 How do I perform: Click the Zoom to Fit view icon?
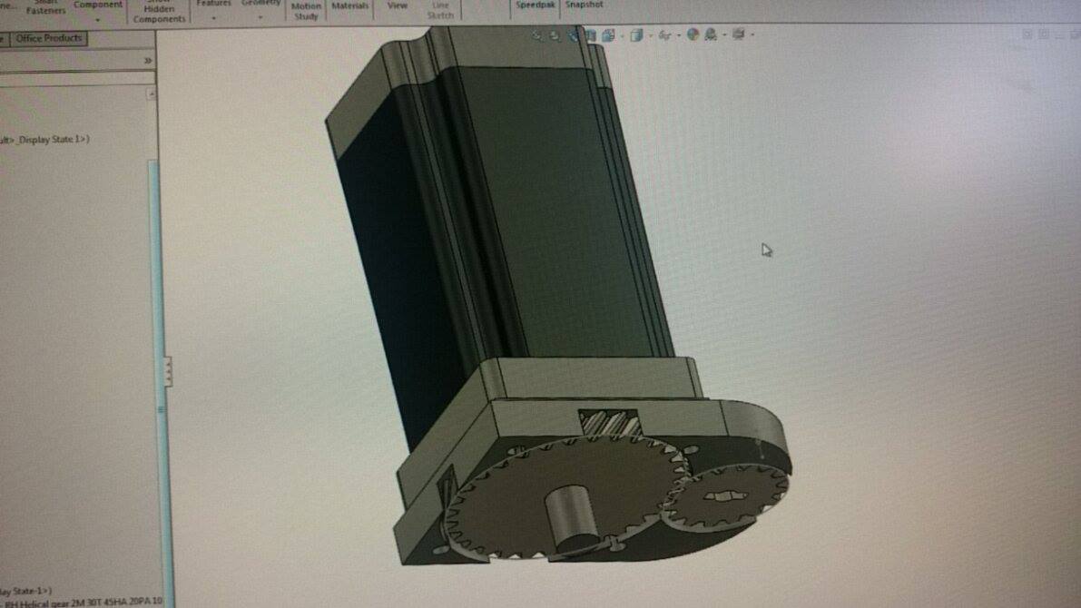(x=536, y=35)
